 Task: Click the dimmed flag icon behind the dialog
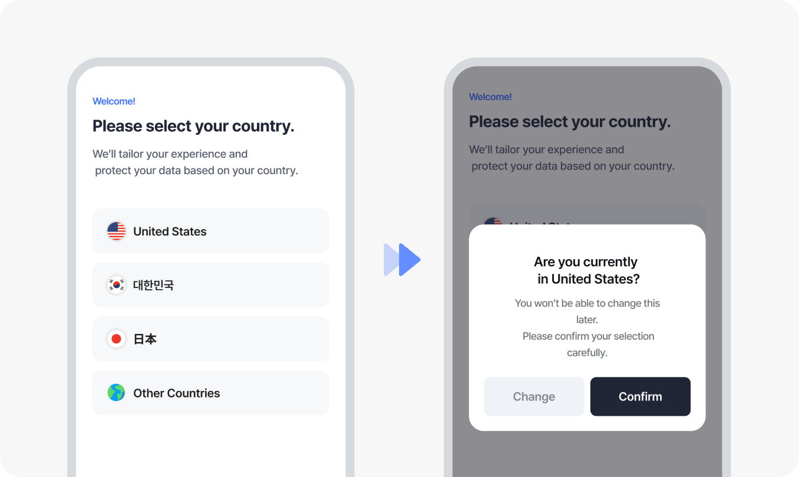point(492,222)
